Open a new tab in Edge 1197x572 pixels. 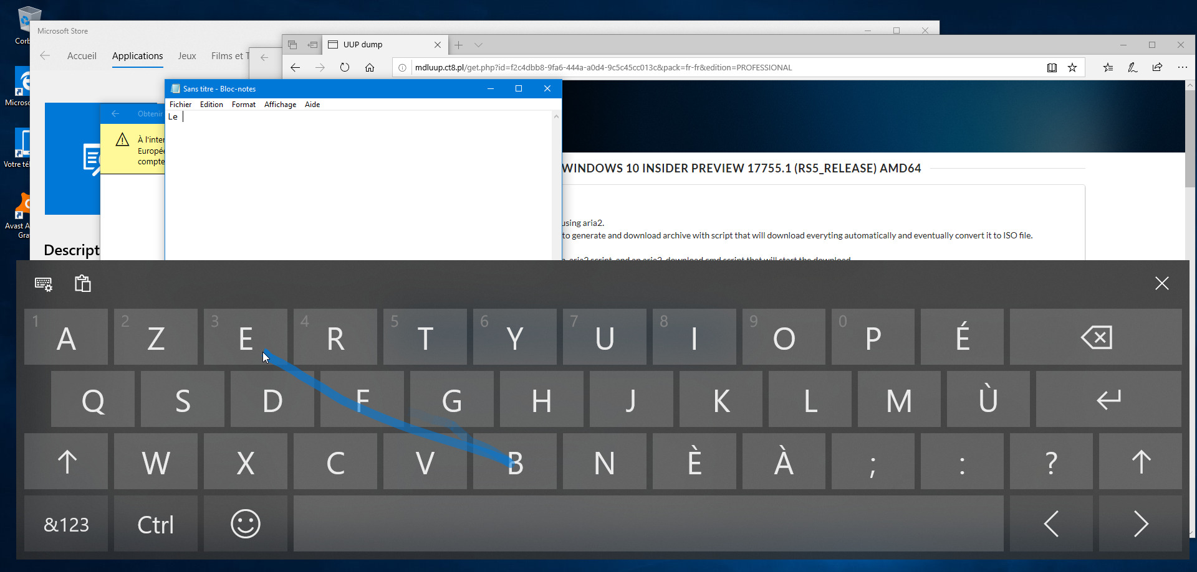(458, 45)
